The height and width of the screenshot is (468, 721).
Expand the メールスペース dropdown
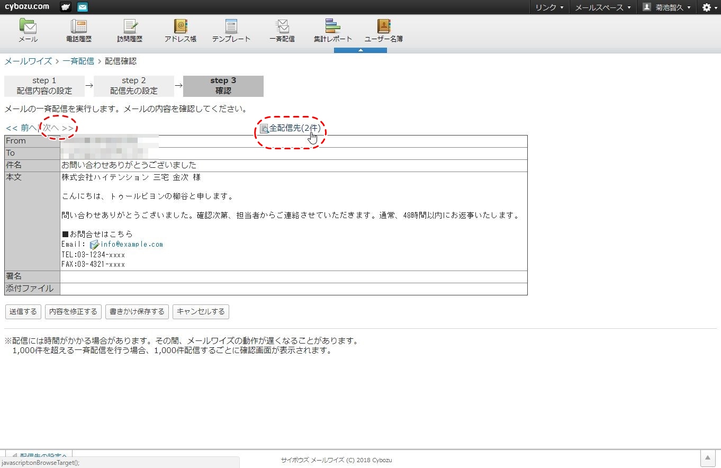point(603,7)
